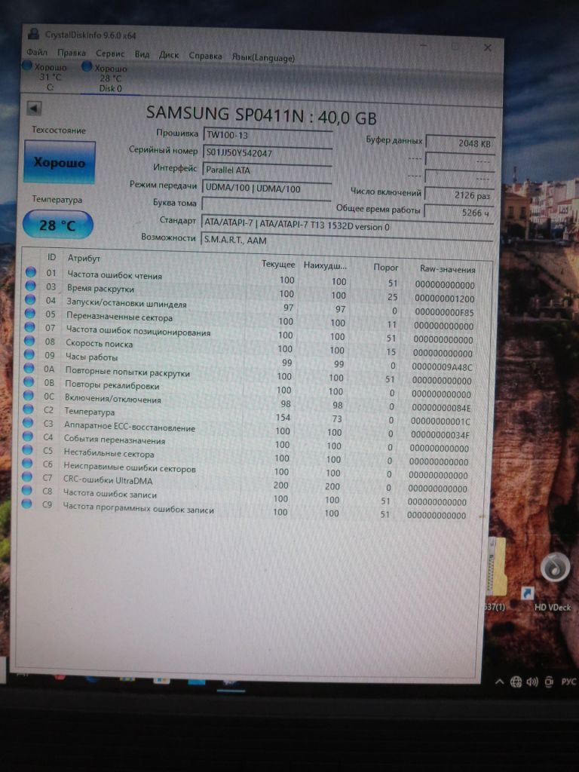Click the Общее время работы value 5266 ч
The height and width of the screenshot is (772, 579).
[459, 213]
